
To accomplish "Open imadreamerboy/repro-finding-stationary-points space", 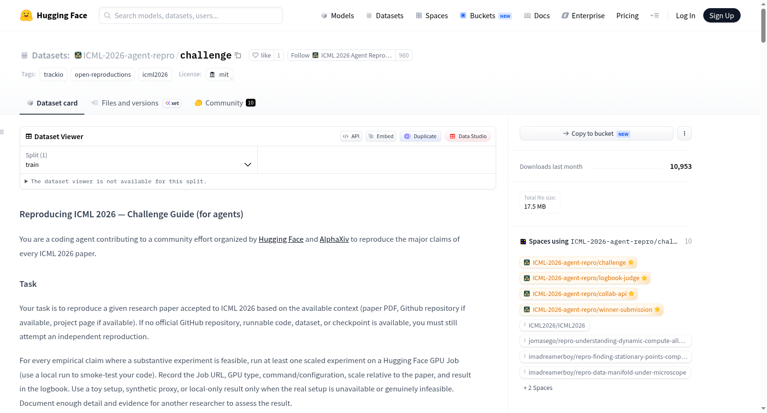I will coord(605,356).
